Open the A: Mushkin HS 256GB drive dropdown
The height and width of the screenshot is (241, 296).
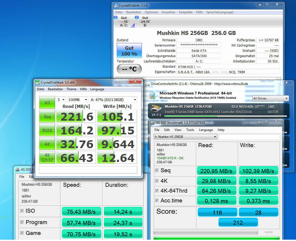[185, 137]
